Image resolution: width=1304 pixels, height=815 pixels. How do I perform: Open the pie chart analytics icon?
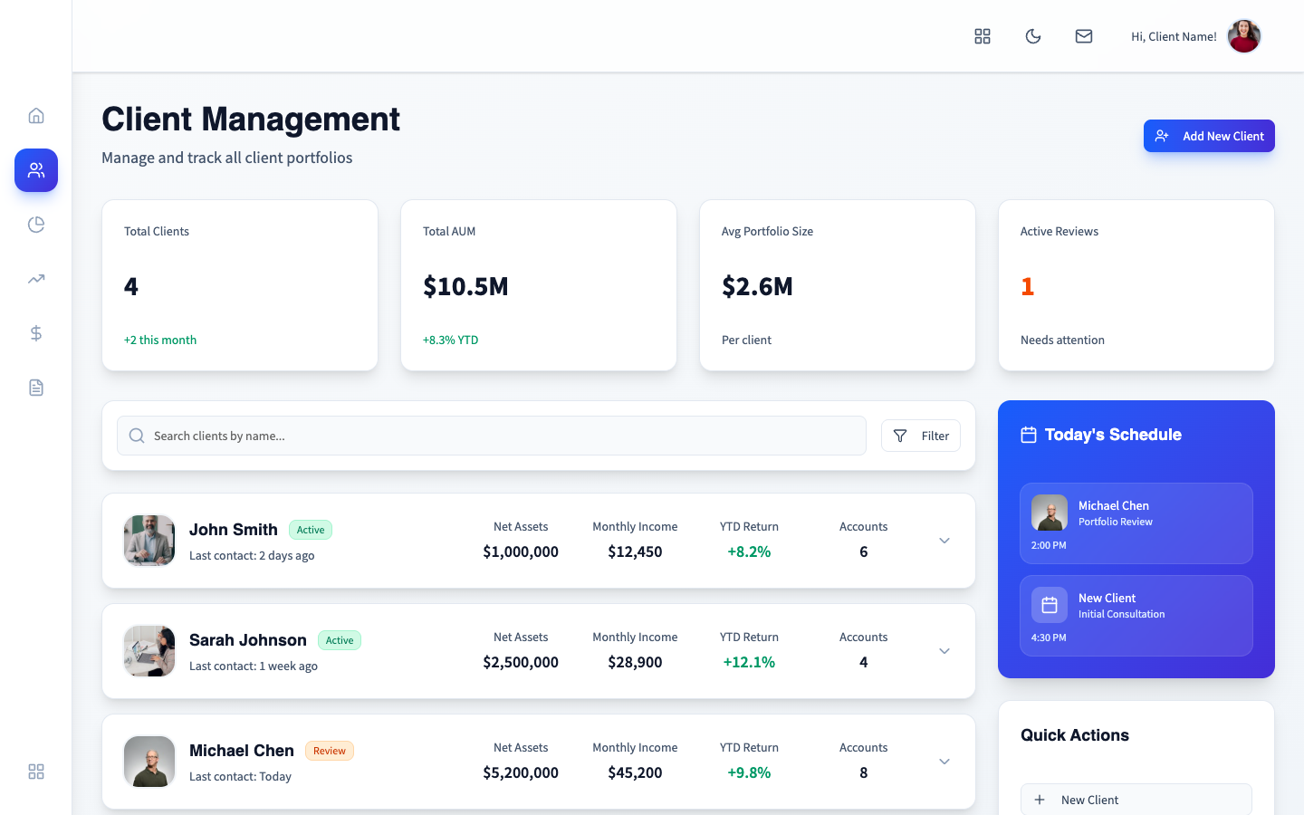point(35,224)
